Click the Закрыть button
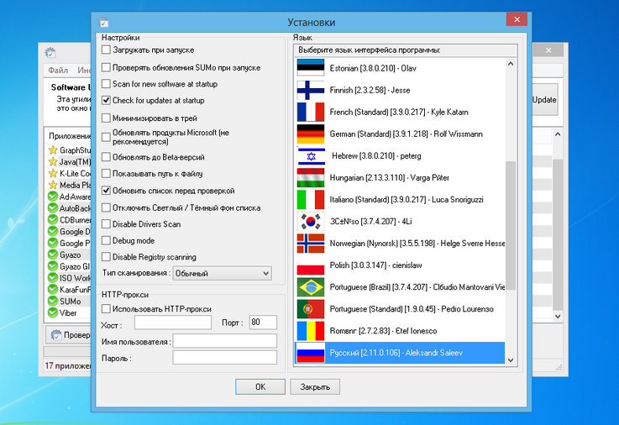619x425 pixels. coord(315,386)
